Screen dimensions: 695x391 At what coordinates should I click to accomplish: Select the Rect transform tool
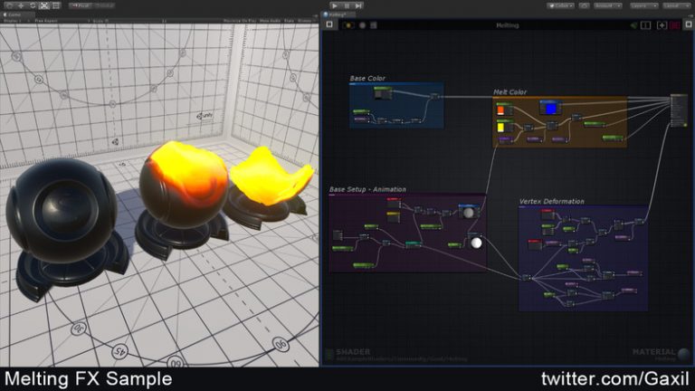(x=56, y=5)
